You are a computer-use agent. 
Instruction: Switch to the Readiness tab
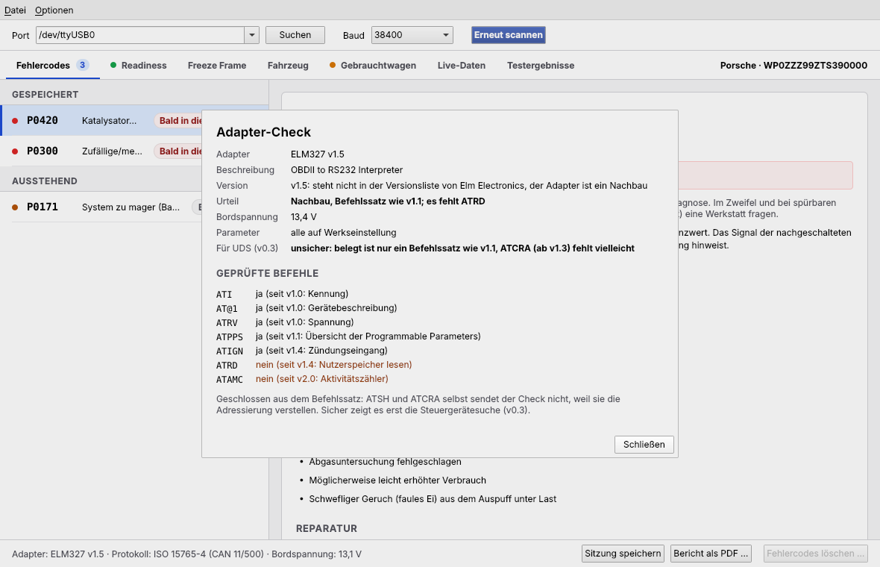click(139, 65)
